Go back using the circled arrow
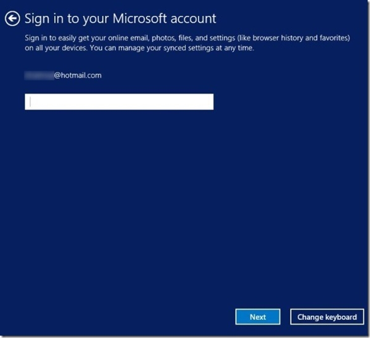 click(12, 19)
